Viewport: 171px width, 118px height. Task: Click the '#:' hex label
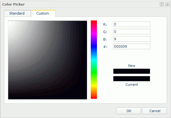tap(105, 47)
